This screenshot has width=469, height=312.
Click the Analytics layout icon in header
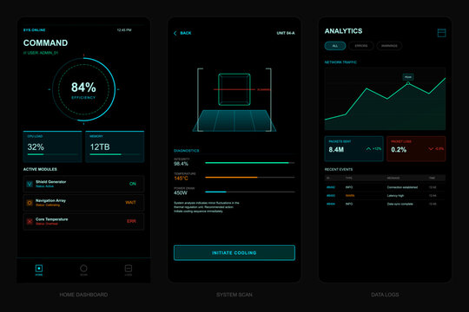click(x=441, y=33)
